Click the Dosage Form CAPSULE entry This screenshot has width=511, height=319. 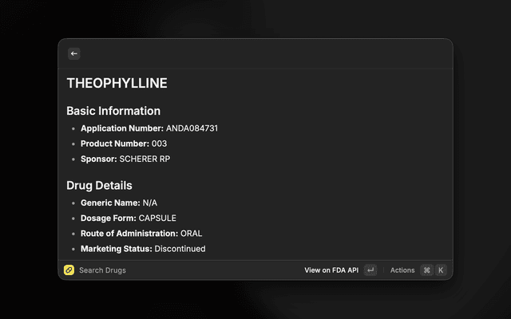pos(129,219)
